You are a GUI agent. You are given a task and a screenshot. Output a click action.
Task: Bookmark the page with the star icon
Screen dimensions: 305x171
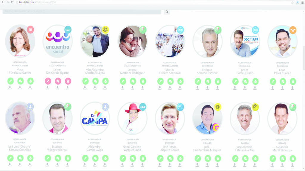pos(292,2)
